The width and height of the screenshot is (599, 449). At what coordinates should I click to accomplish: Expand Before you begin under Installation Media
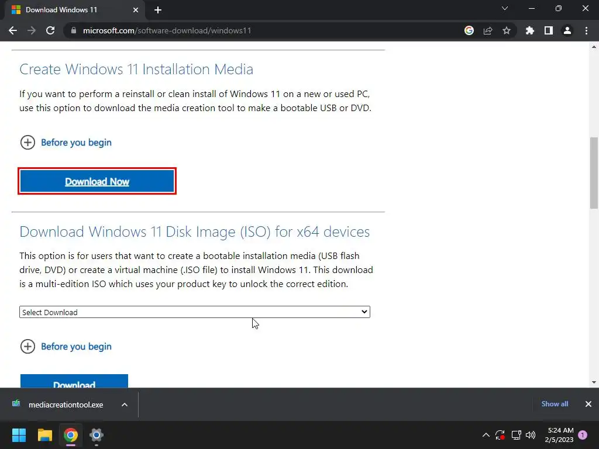(x=66, y=143)
